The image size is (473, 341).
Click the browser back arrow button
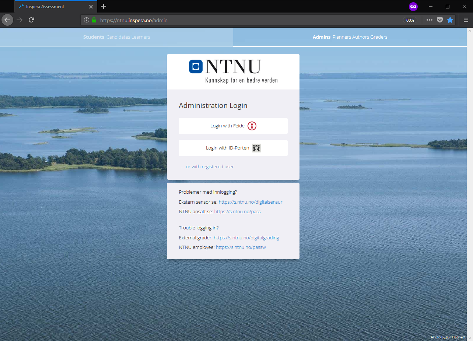(x=7, y=20)
